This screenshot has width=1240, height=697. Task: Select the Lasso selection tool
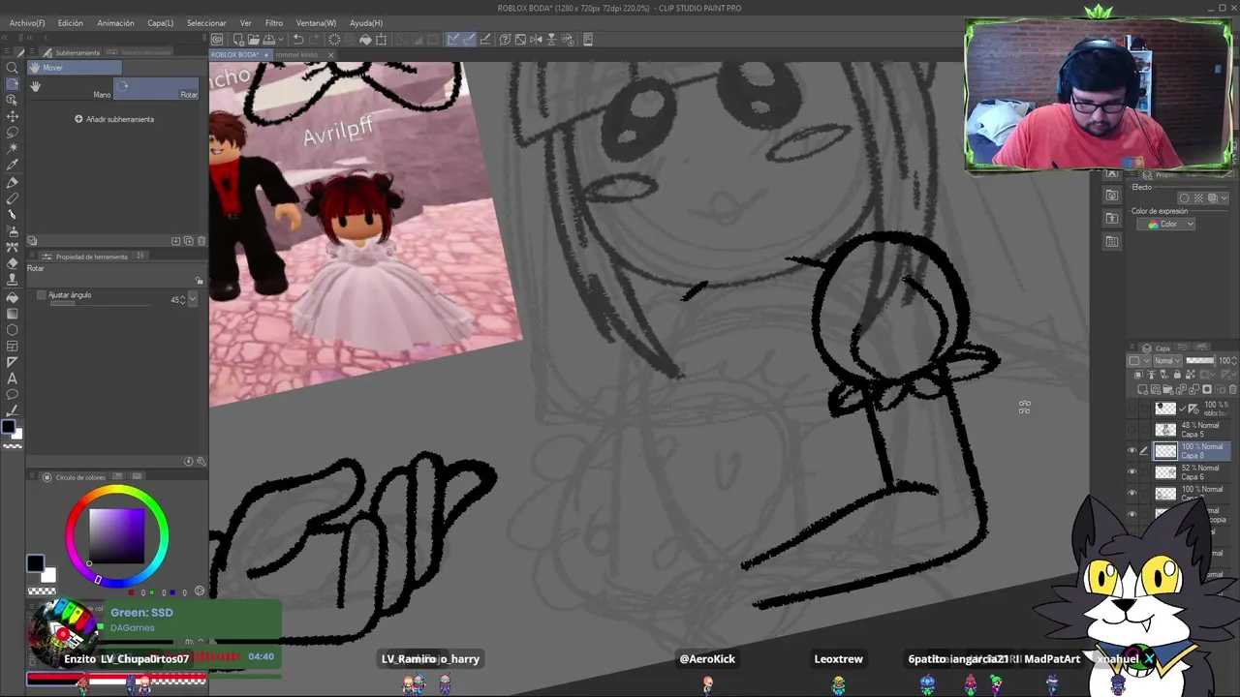(13, 133)
